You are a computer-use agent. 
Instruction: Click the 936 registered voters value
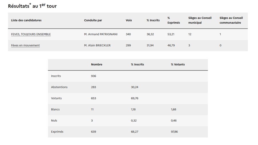click(x=93, y=76)
